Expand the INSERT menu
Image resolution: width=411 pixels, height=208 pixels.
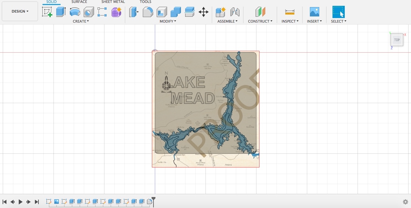314,21
